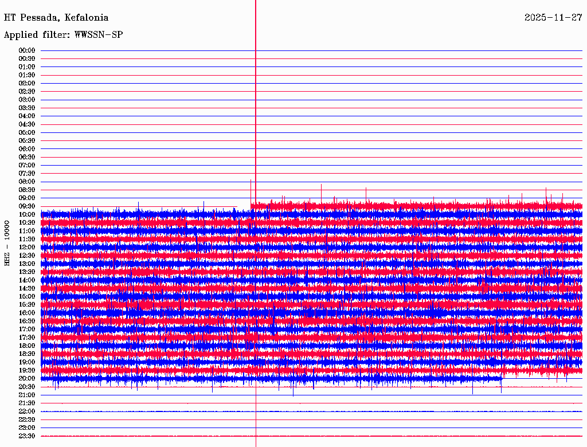Select the 02:30 time label
The height and width of the screenshot is (447, 587).
(27, 92)
